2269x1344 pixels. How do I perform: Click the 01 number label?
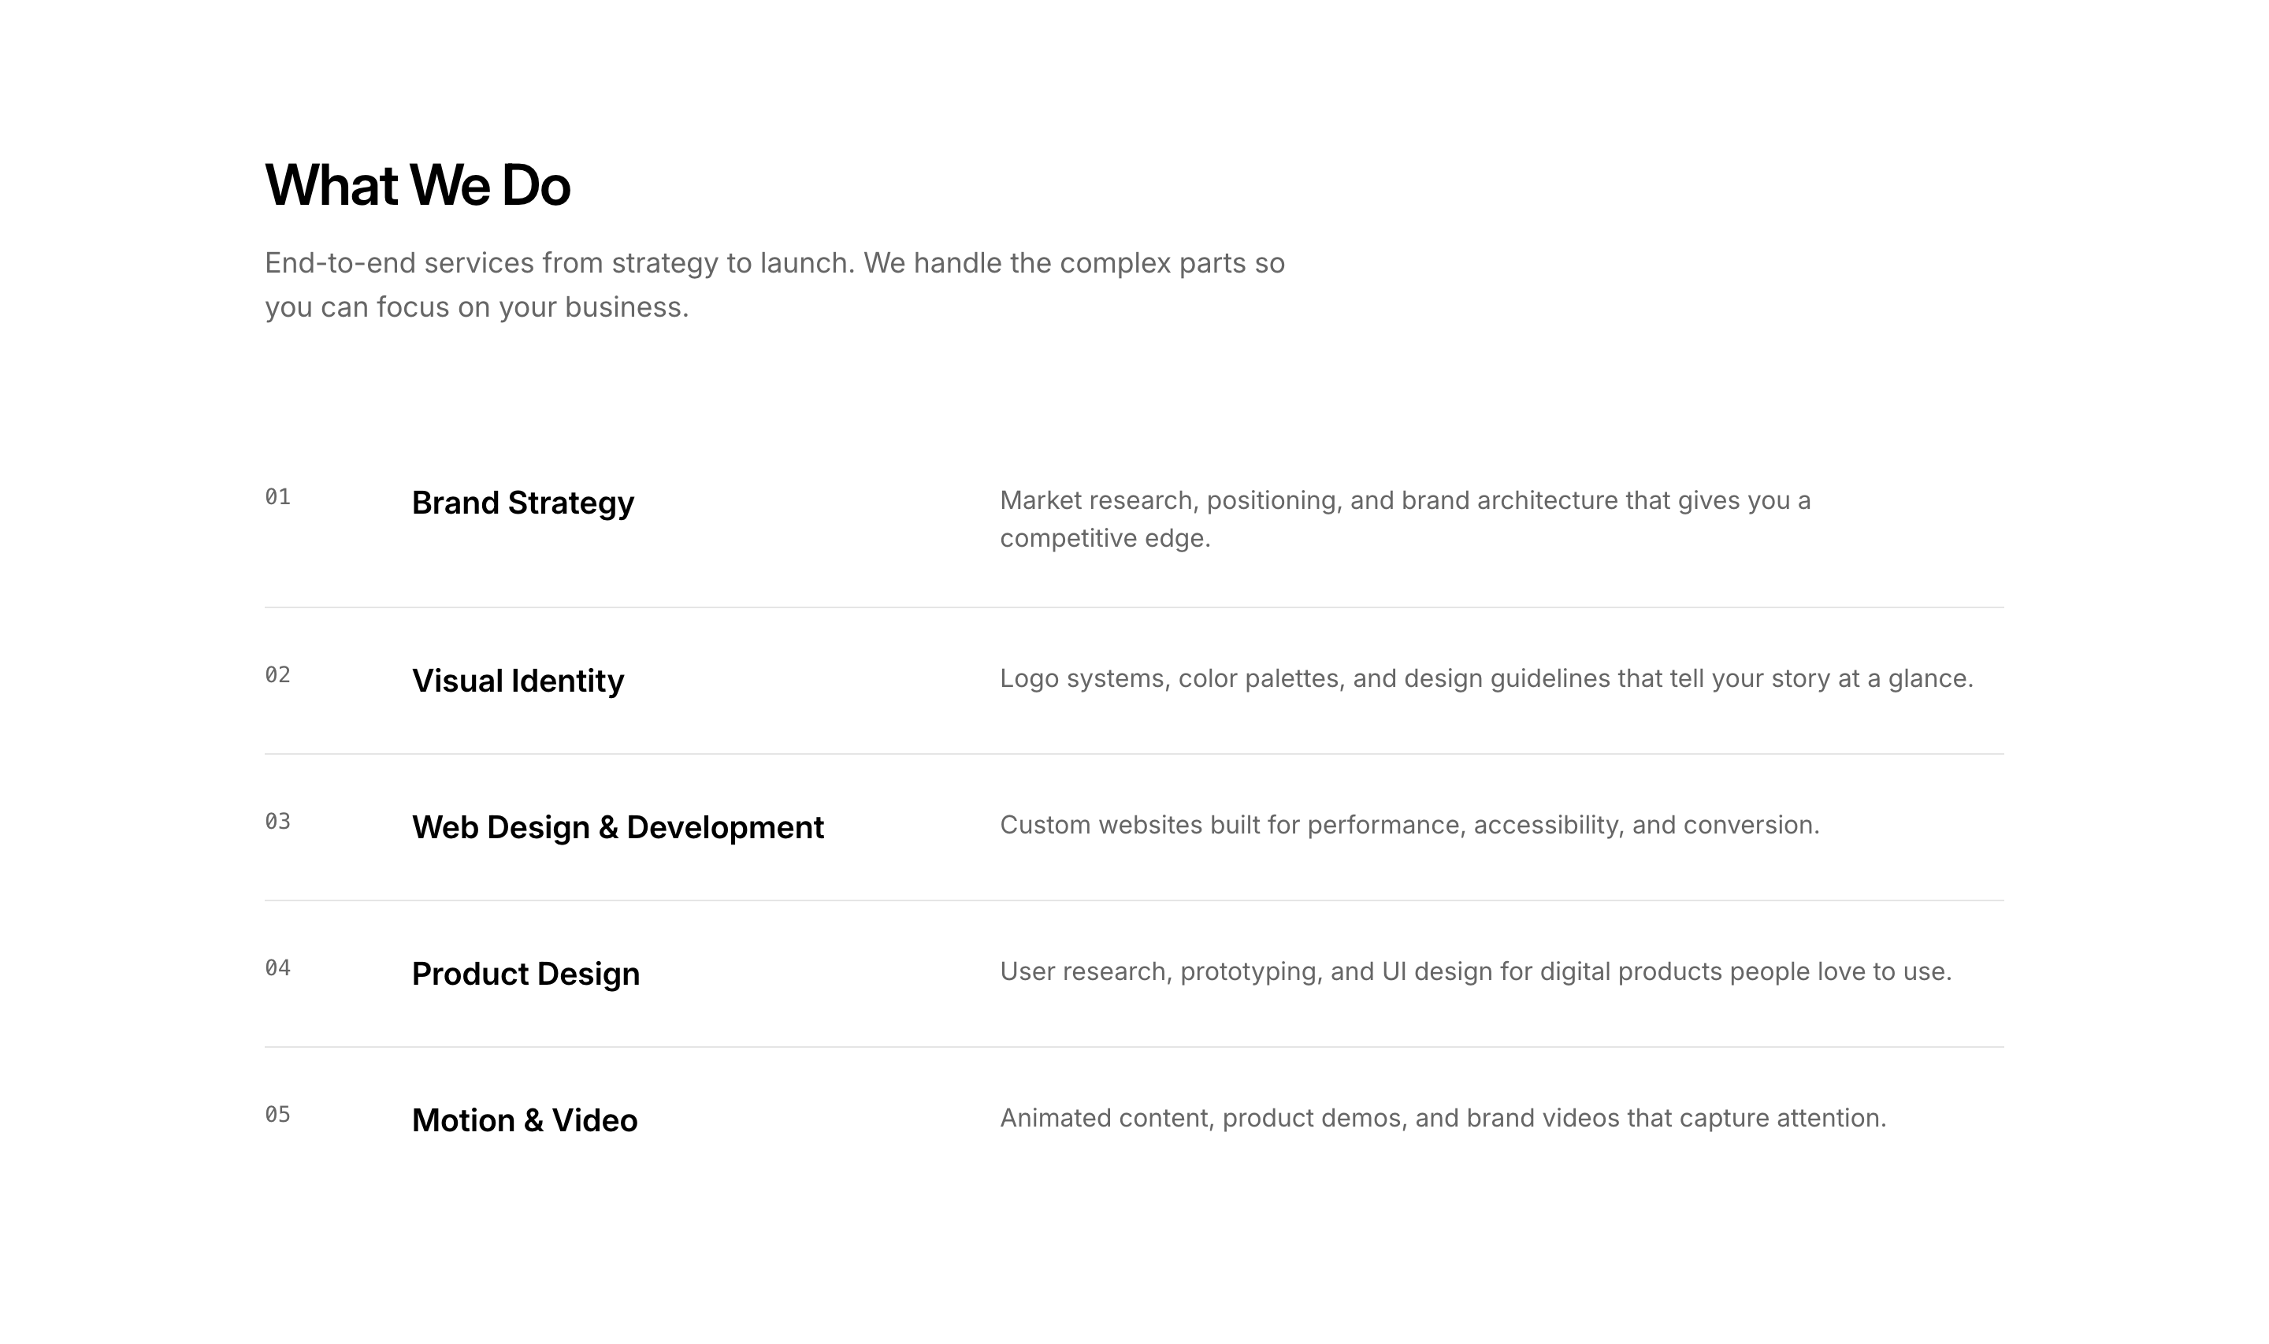click(278, 497)
